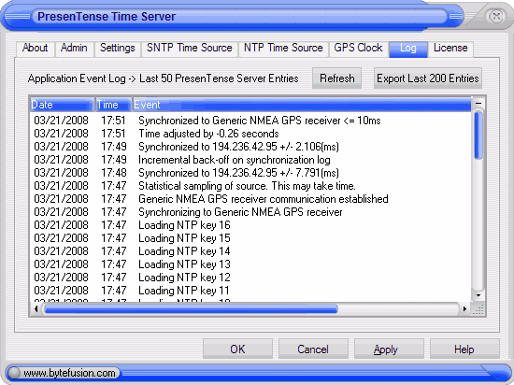Viewport: 514px width, 385px height.
Task: Click the horizontal scrollbar thumb
Action: pyautogui.click(x=191, y=309)
